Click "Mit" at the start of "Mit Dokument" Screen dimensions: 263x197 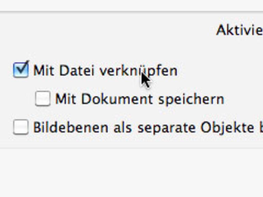66,99
